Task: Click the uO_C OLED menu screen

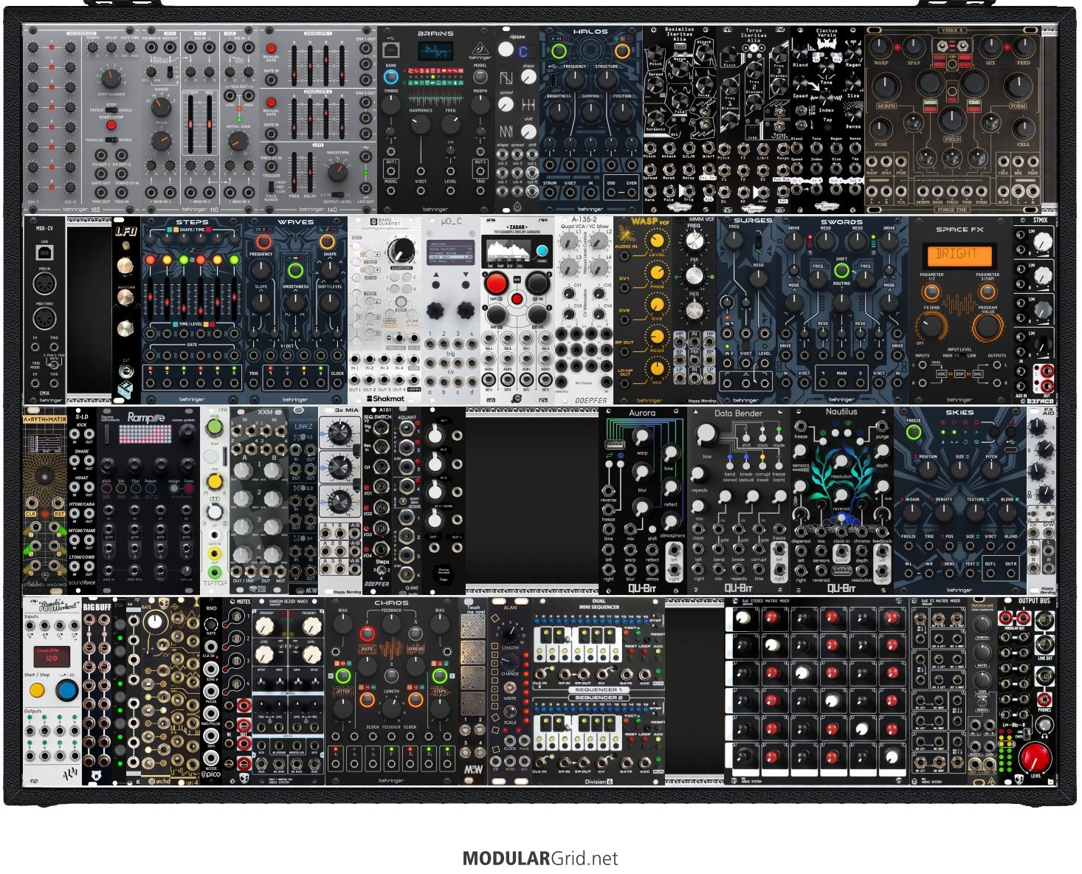Action: pos(450,252)
